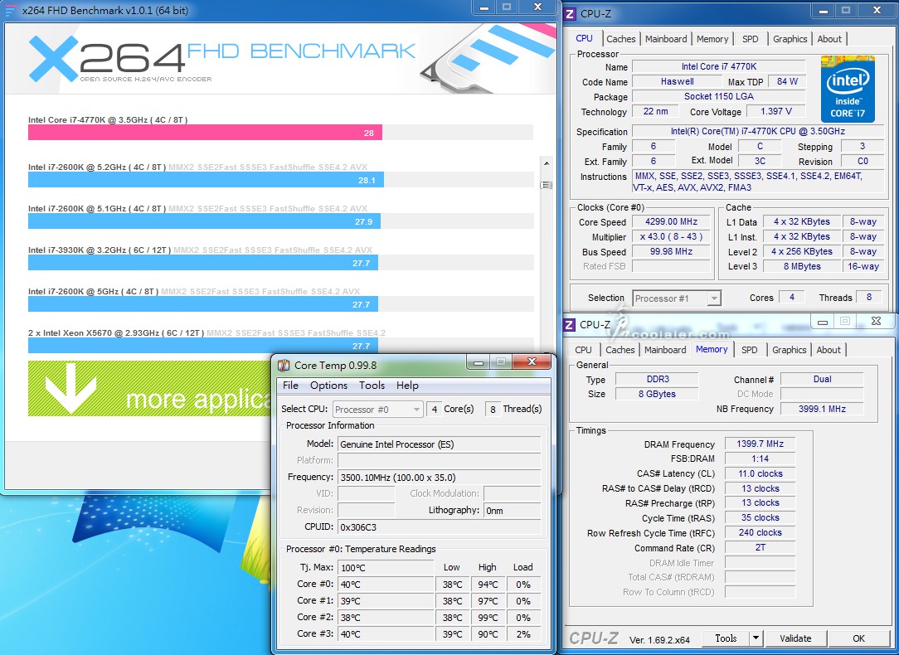Click the Memory Type value DDR3

tap(657, 379)
